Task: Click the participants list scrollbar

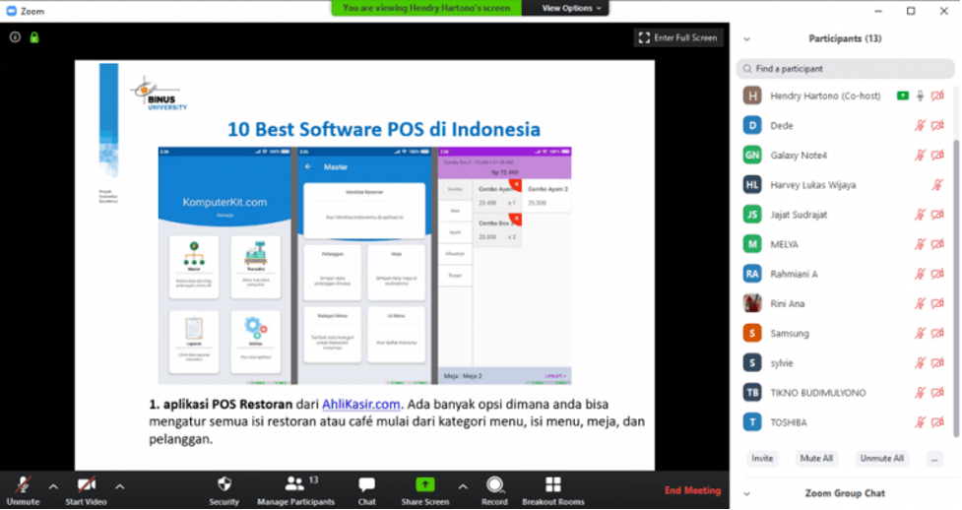Action: [x=956, y=288]
